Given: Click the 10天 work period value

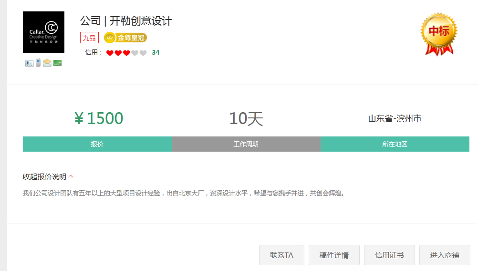Looking at the screenshot, I should coord(246,118).
